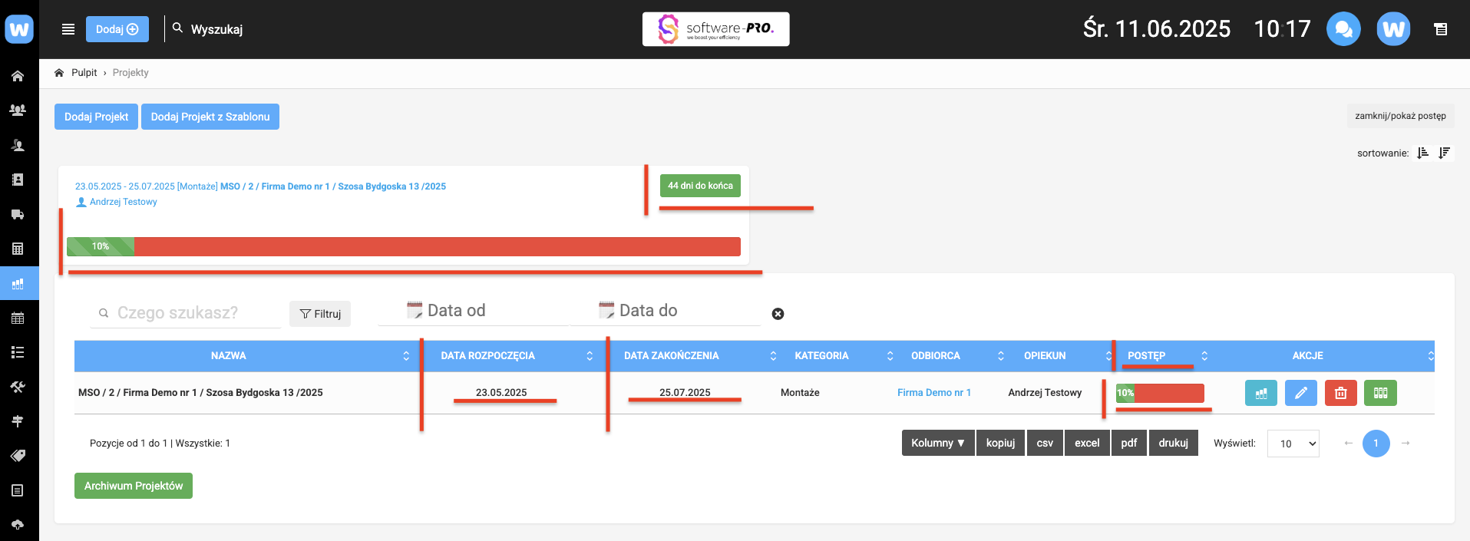
Task: Click the delivery truck icon in sidebar
Action: click(x=18, y=214)
